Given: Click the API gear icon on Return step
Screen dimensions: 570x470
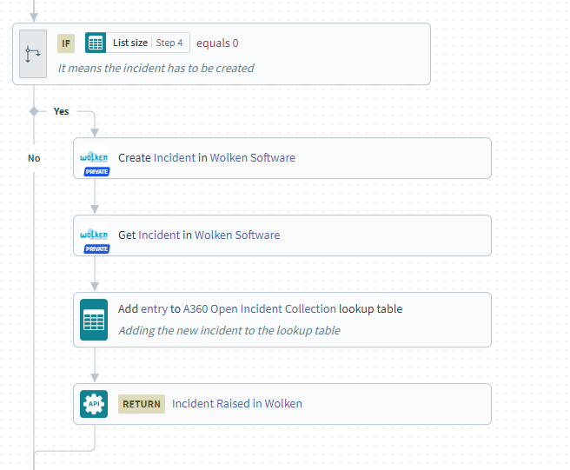Looking at the screenshot, I should (x=94, y=404).
